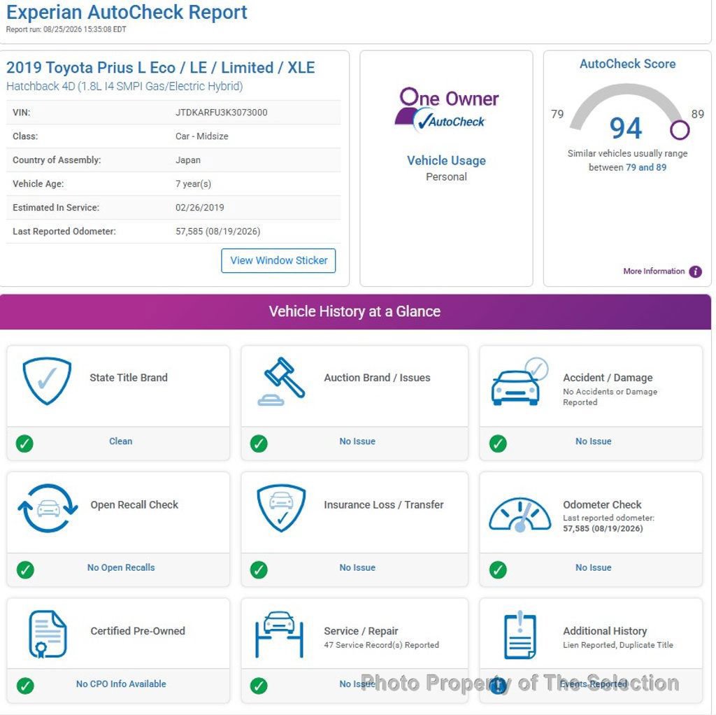
Task: Click the Report run timestamp text
Action: pyautogui.click(x=66, y=29)
